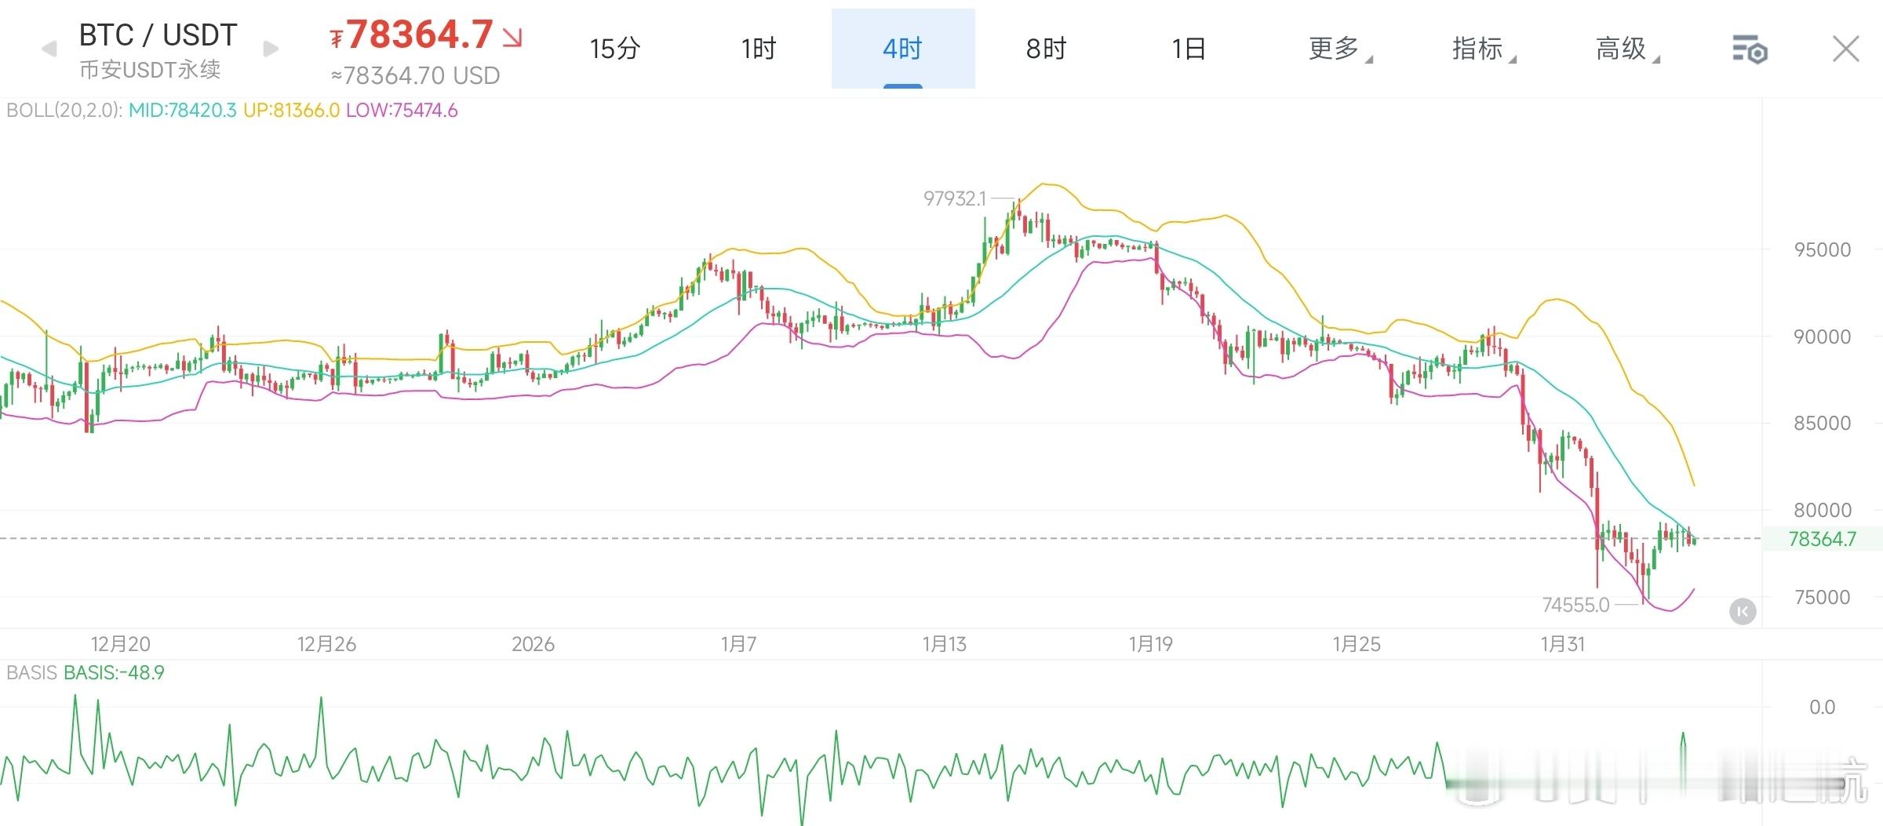Switch to the 15分 timeframe tab
Viewport: 1883px width, 826px height.
coord(614,49)
